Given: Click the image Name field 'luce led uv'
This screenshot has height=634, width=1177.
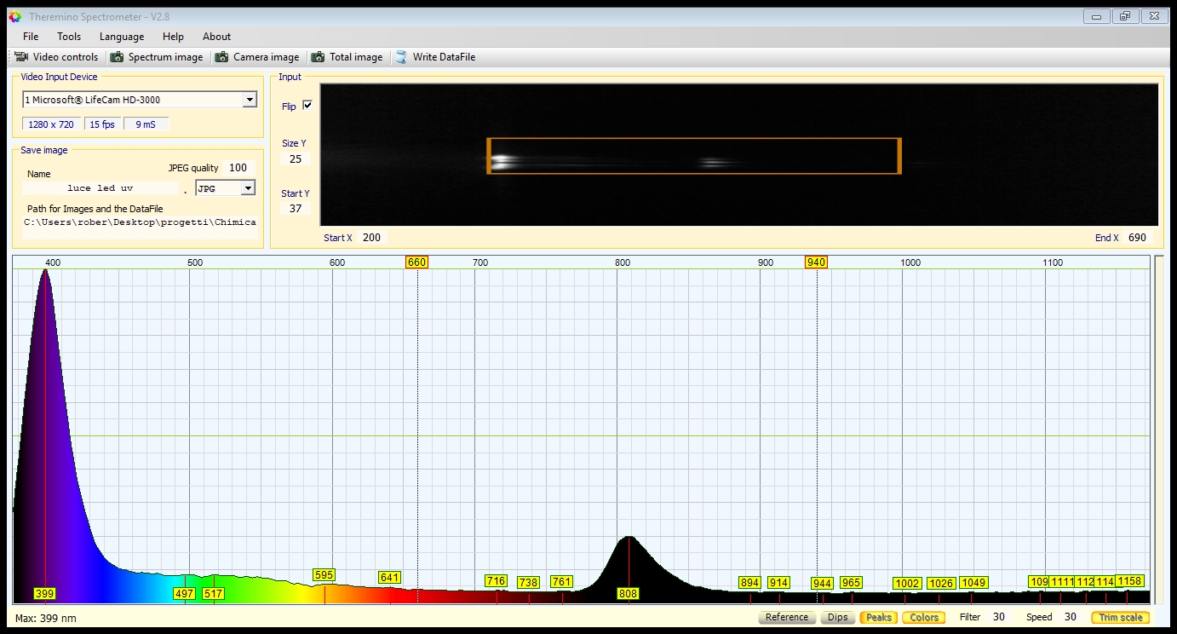Looking at the screenshot, I should [100, 188].
